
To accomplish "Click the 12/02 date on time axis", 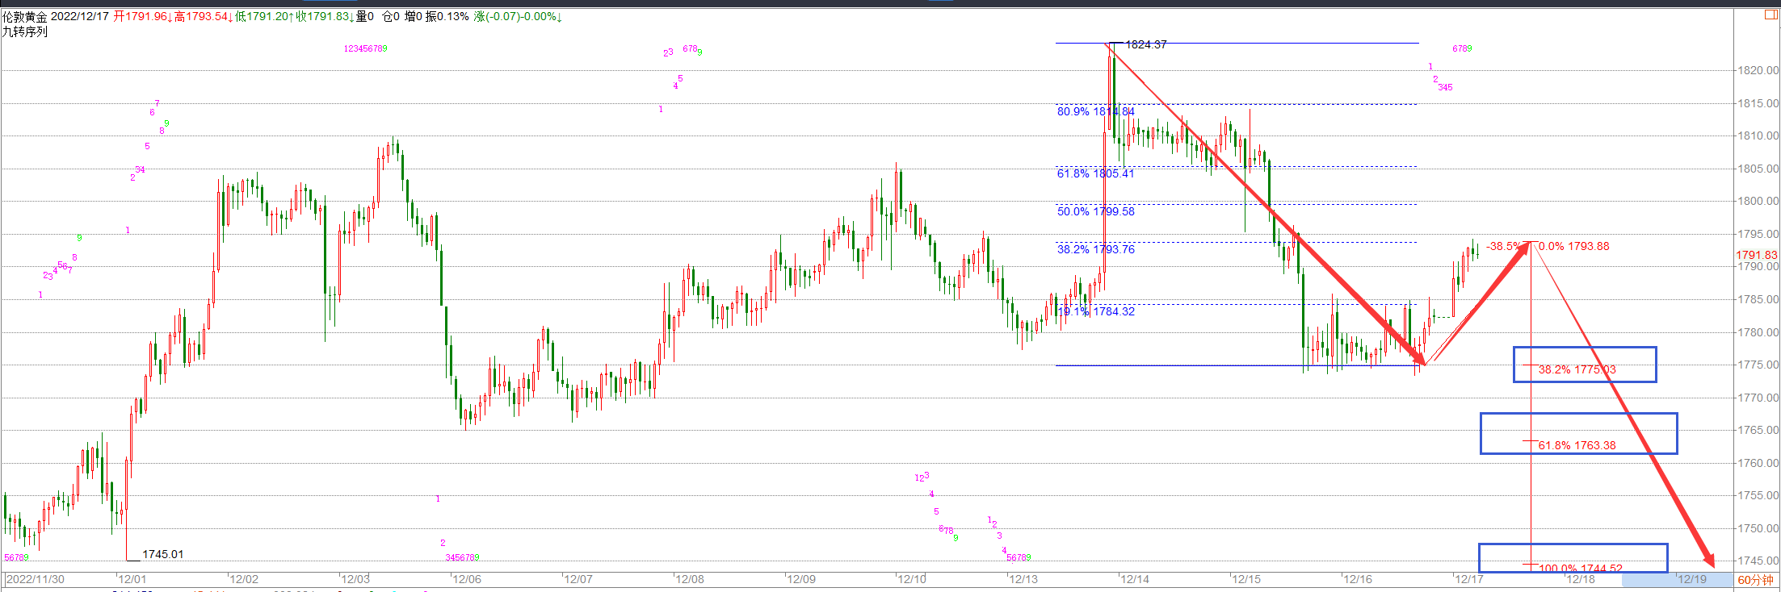I will pos(244,579).
